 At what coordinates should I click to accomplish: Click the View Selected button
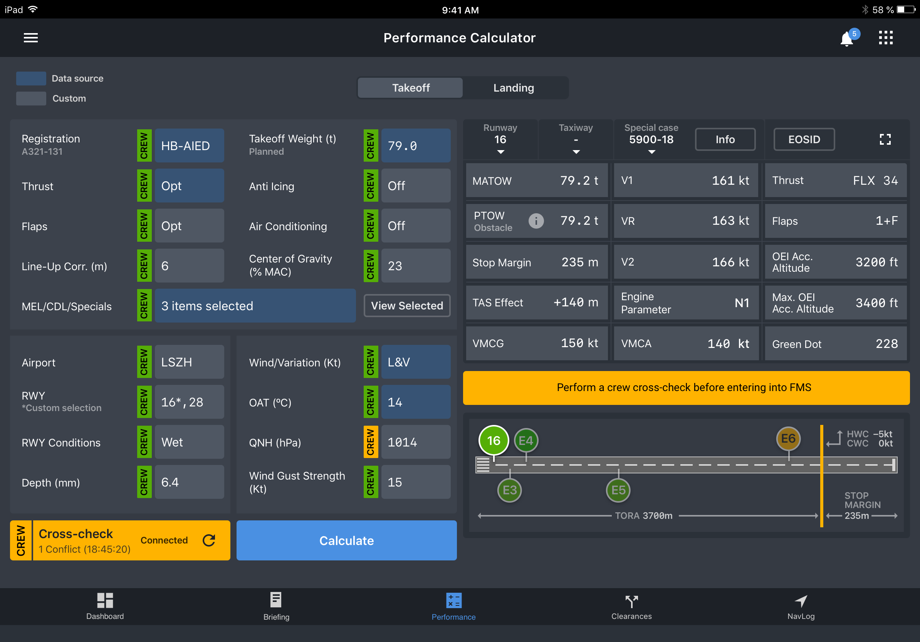click(407, 306)
